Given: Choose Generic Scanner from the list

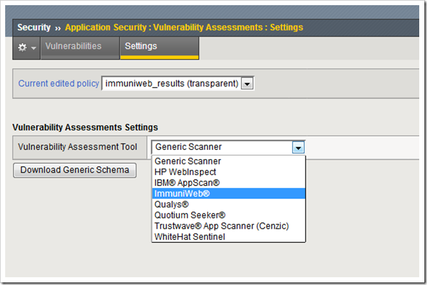Looking at the screenshot, I should coord(188,161).
